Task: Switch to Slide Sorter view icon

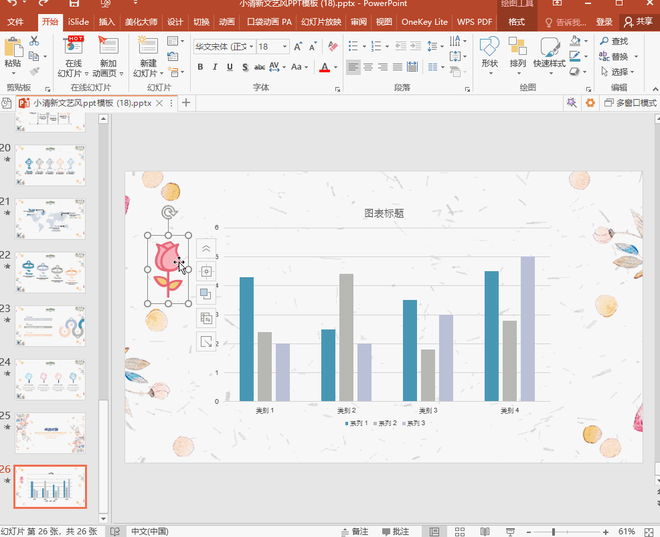Action: coord(460,532)
